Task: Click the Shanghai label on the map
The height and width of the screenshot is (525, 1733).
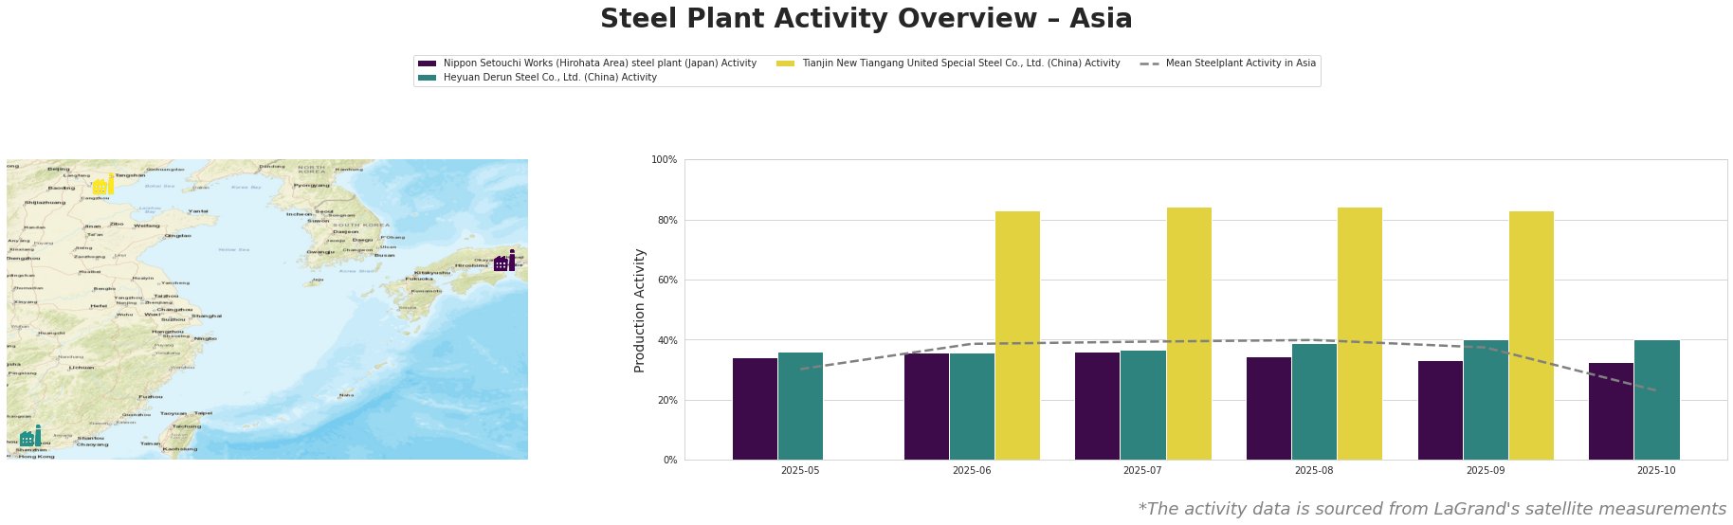Action: tap(208, 316)
